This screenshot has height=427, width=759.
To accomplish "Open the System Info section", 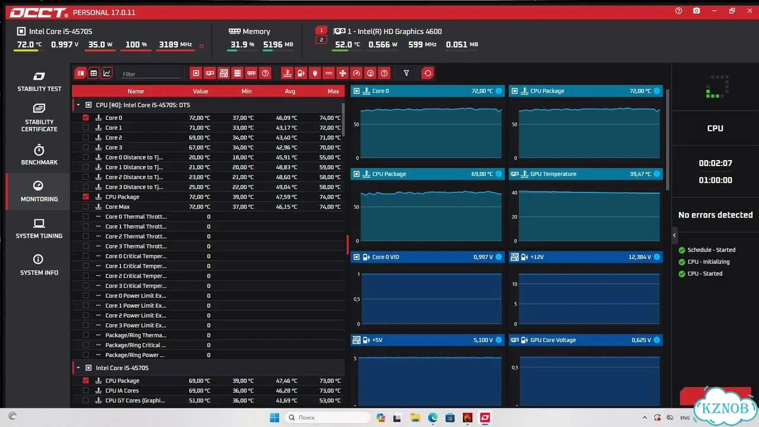I will [39, 265].
